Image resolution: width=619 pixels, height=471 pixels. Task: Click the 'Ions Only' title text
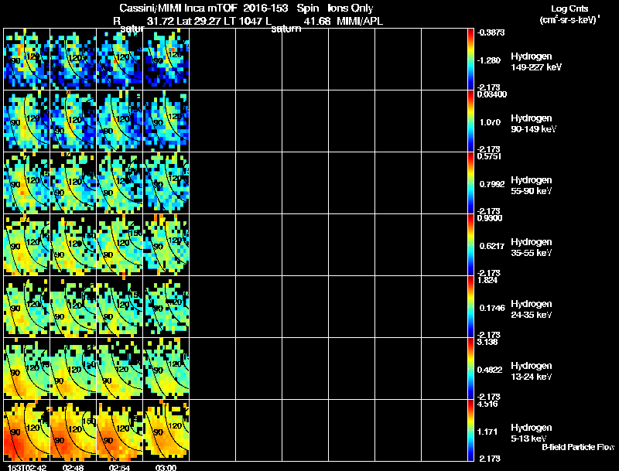[351, 9]
